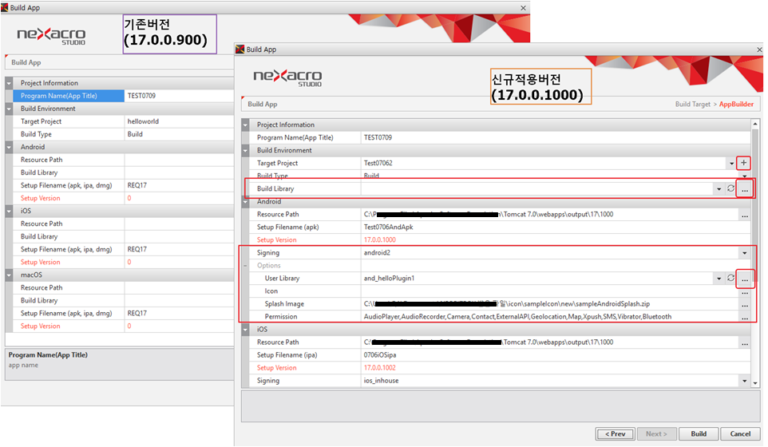
Task: Open the Android Signing dropdown
Action: click(744, 253)
